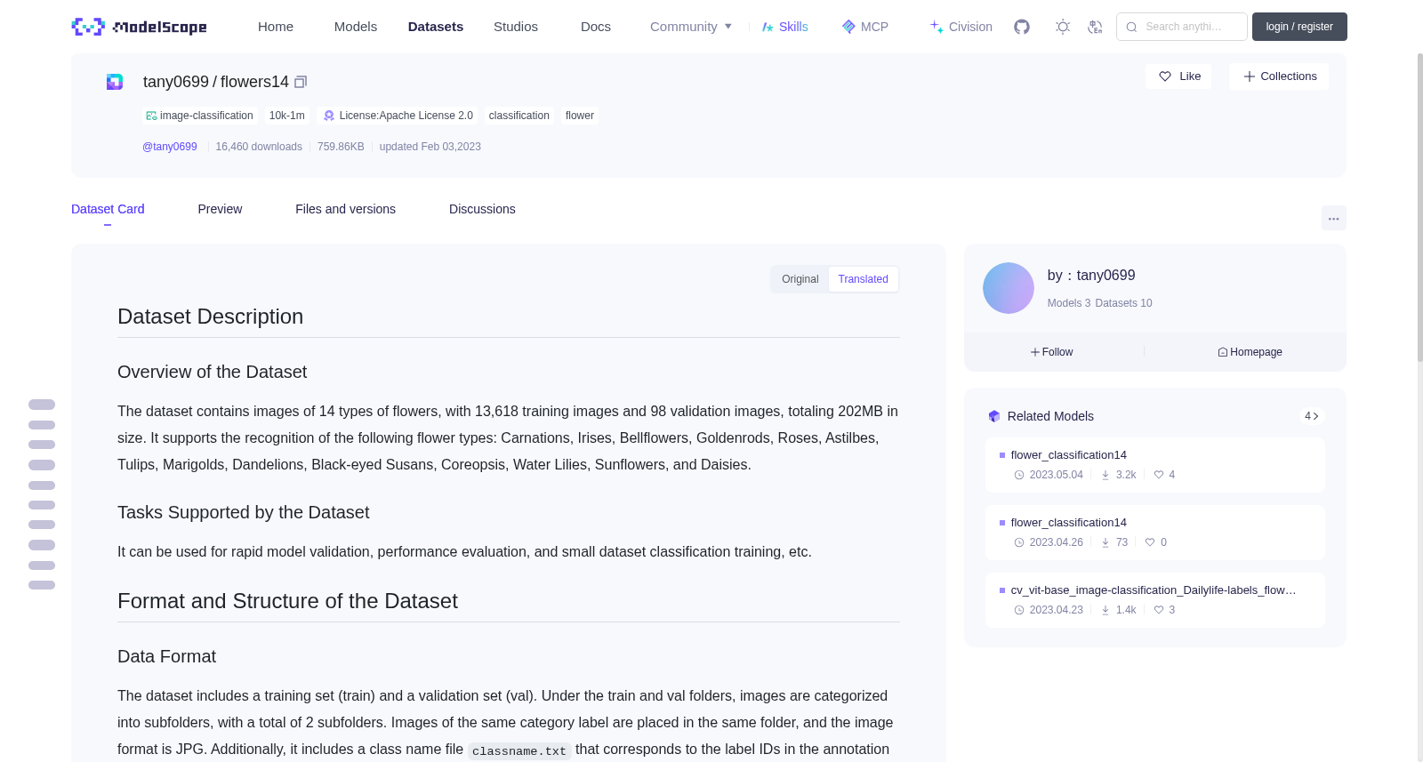Viewport: 1423px width, 762px height.
Task: Open Related Models list arrow showing 4
Action: [x=1311, y=416]
